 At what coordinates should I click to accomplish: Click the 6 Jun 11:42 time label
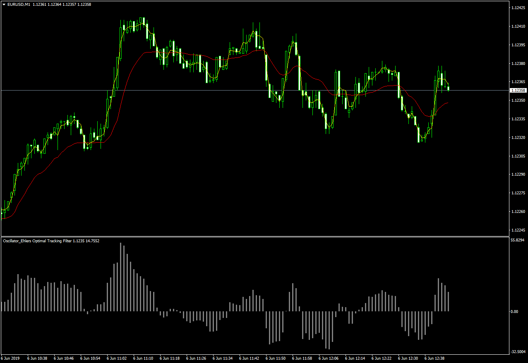[x=249, y=358]
